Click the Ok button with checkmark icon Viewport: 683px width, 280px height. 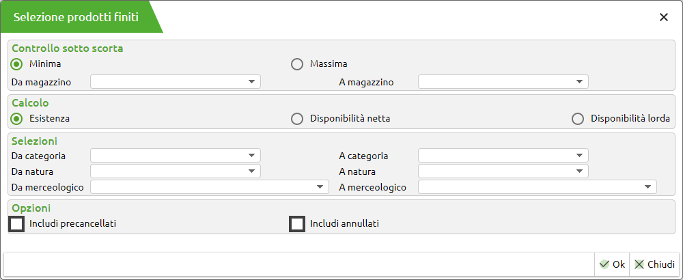click(x=612, y=264)
